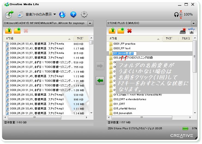Click device pane vertical scrollbar up arrow
Image resolution: width=202 pixels, height=144 pixels.
pyautogui.click(x=195, y=38)
